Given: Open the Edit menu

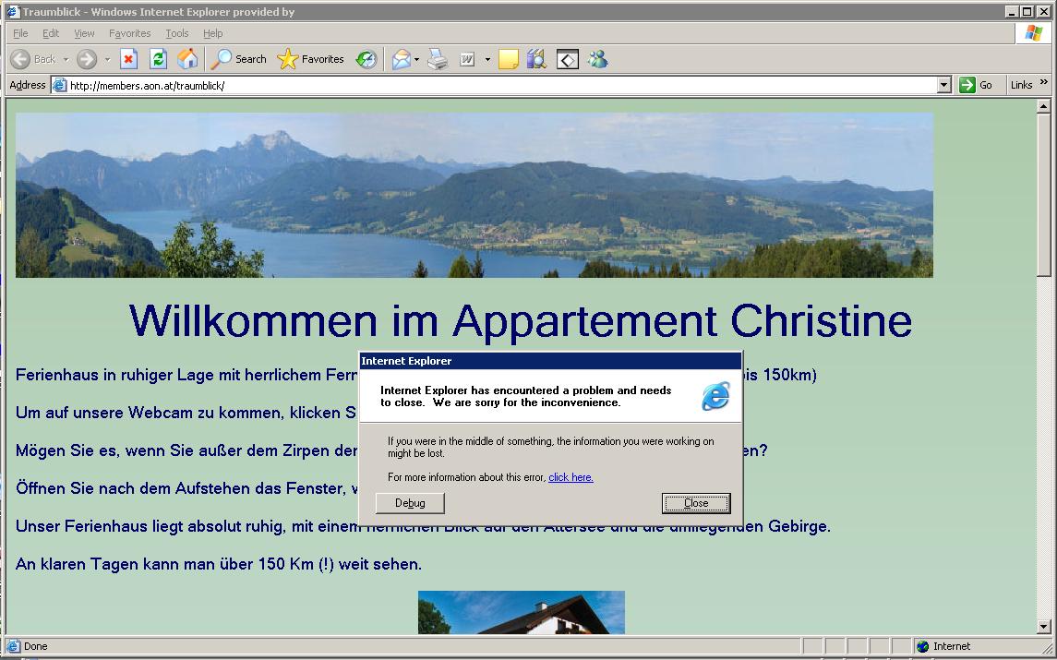Looking at the screenshot, I should 51,33.
